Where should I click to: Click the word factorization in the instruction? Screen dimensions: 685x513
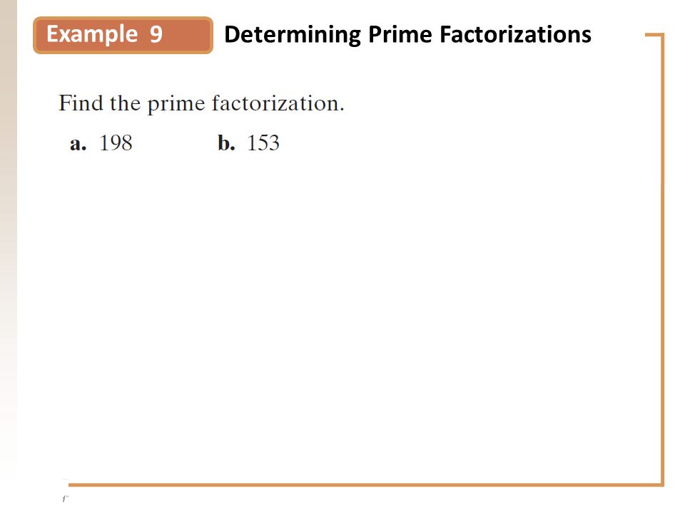click(x=275, y=103)
